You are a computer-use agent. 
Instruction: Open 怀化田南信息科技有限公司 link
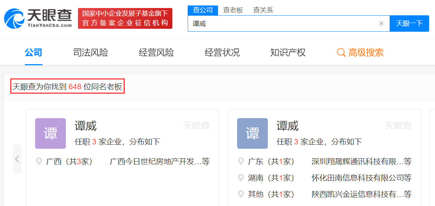[x=361, y=178]
